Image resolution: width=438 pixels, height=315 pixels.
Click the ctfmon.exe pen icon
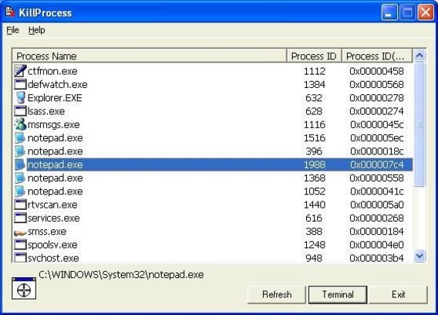click(x=20, y=71)
